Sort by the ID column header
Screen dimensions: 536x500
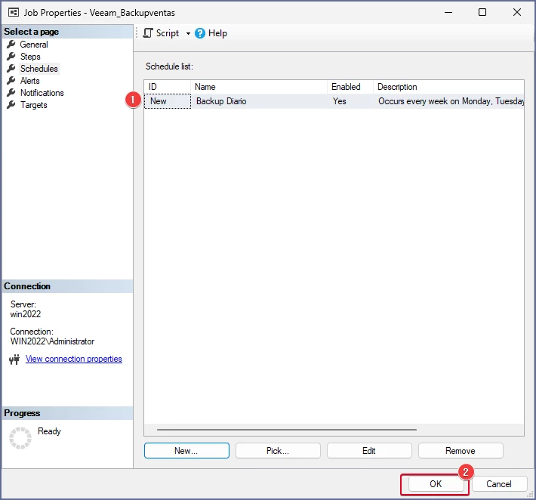pyautogui.click(x=167, y=87)
